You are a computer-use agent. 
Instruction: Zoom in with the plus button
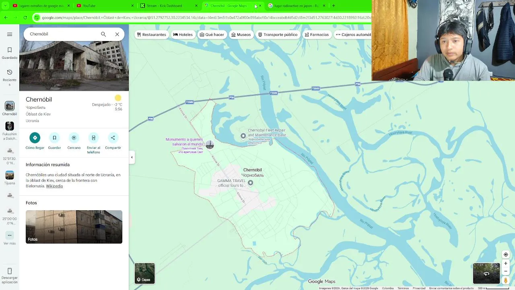click(506, 263)
